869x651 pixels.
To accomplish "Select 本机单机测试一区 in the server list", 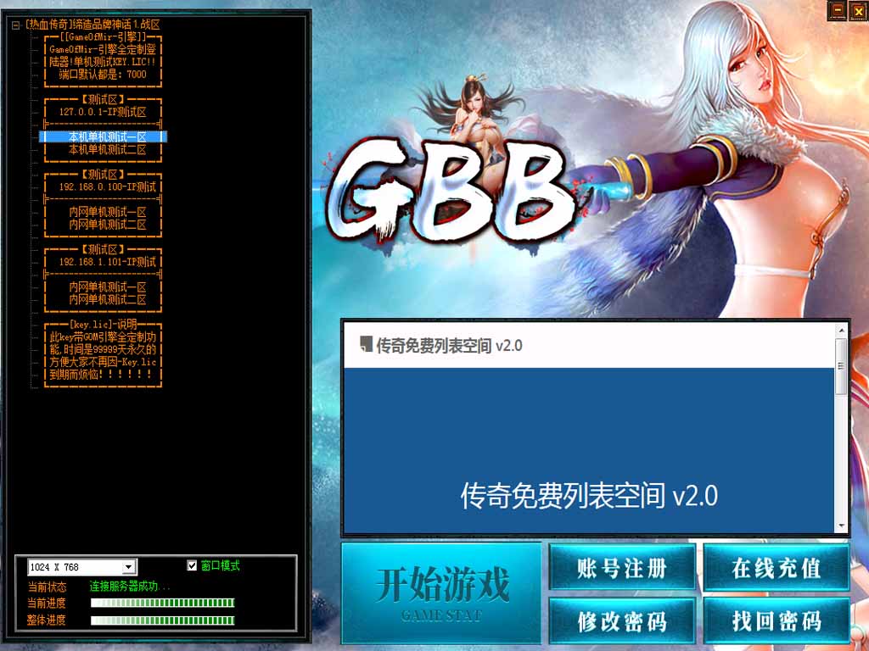I will (107, 137).
